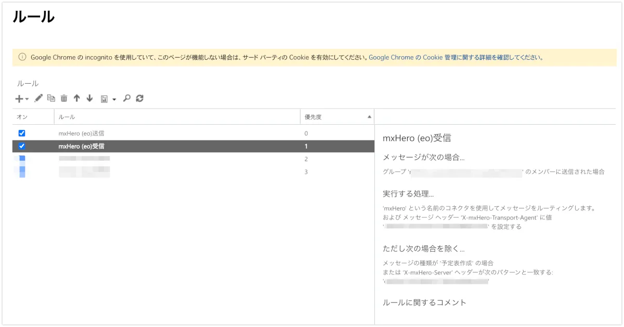This screenshot has height=327, width=624.
Task: Select the mxHero (eo)受信 rule row
Action: coord(193,146)
